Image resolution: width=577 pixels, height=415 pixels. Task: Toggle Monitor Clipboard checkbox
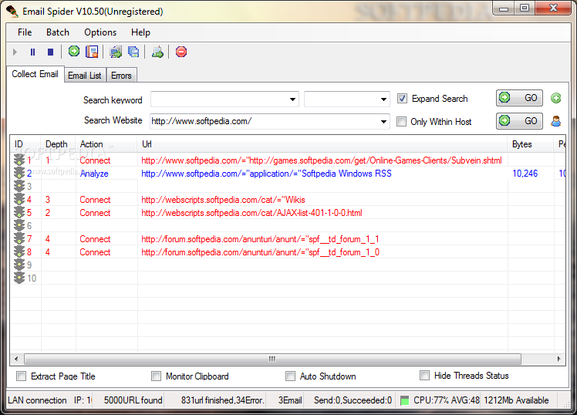point(157,376)
